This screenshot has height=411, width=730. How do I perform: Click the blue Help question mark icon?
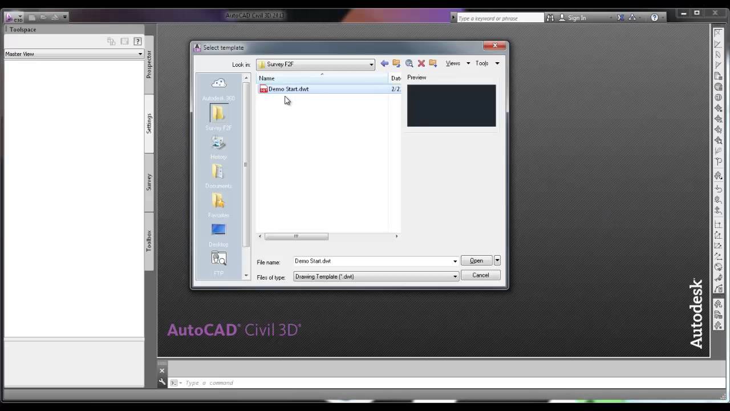coord(654,18)
